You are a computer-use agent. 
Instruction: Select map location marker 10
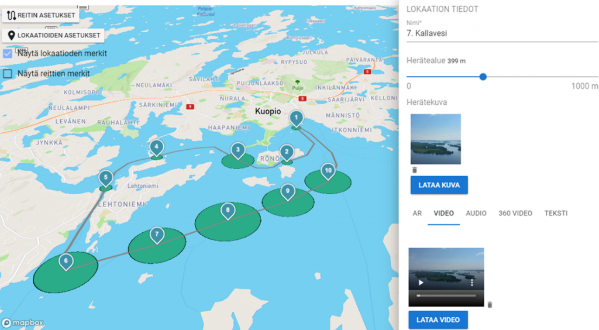pos(328,170)
